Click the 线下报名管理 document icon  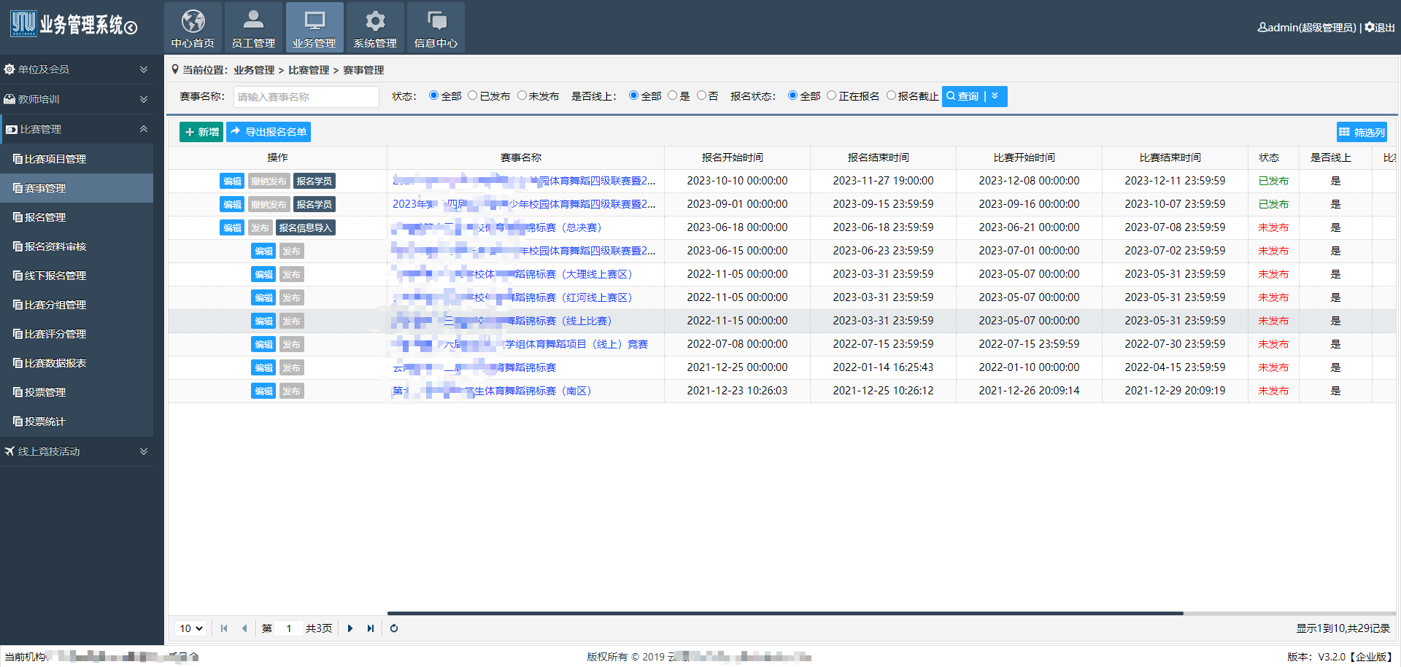(x=18, y=276)
